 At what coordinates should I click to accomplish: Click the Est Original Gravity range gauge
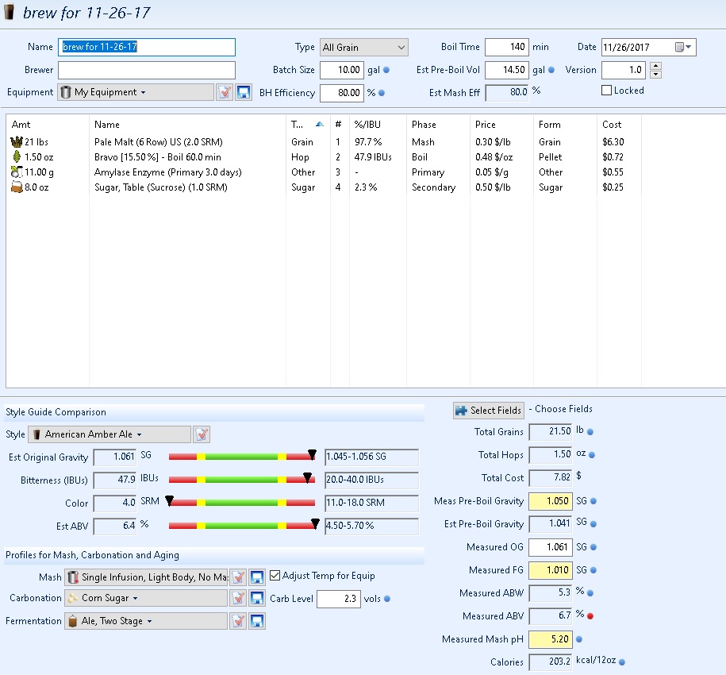[242, 457]
